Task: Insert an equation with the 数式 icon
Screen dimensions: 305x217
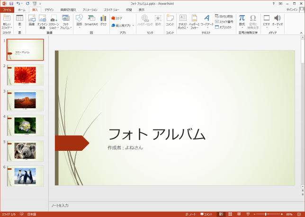Action: 242,20
